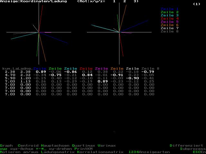Click ESC End at bottom right
This screenshot has height=154, width=206.
click(x=199, y=152)
